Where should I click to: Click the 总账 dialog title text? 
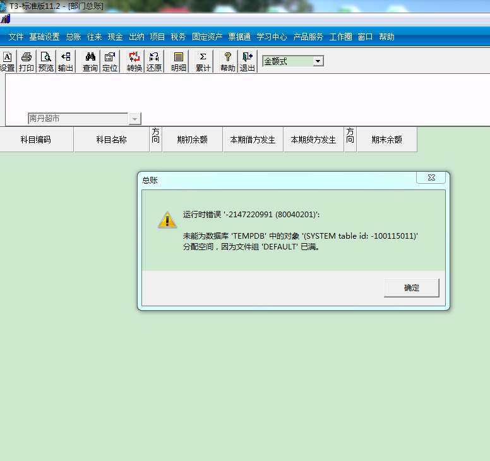point(150,180)
